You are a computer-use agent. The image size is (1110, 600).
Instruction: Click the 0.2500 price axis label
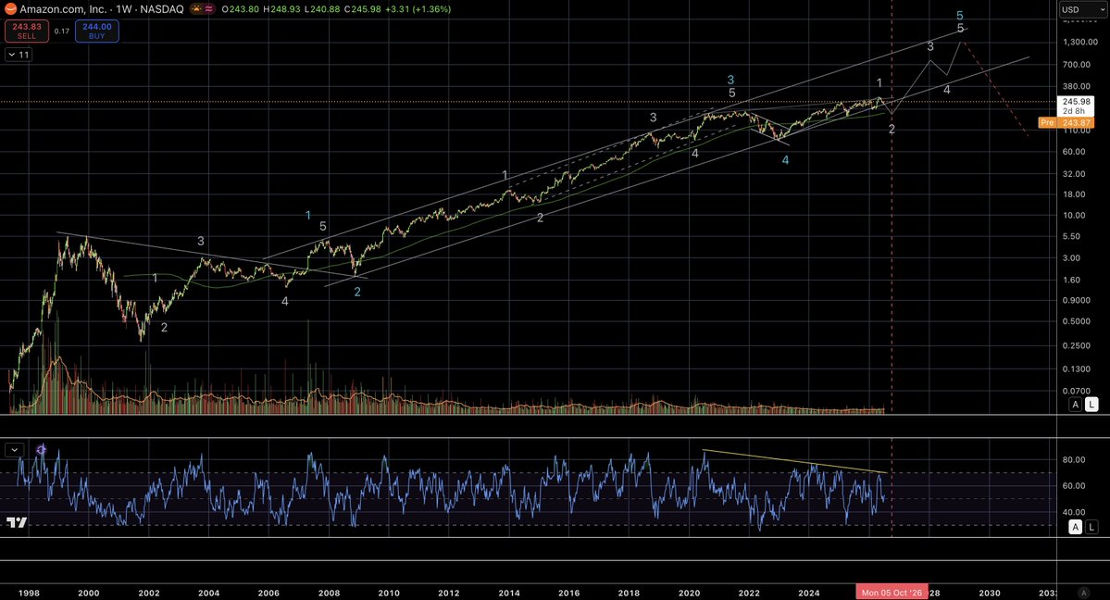point(1078,345)
